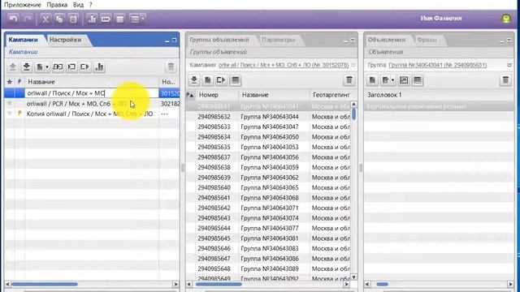The image size is (520, 292).
Task: Expand the campaign selector chevron in Ad Groups panel
Action: (x=353, y=65)
